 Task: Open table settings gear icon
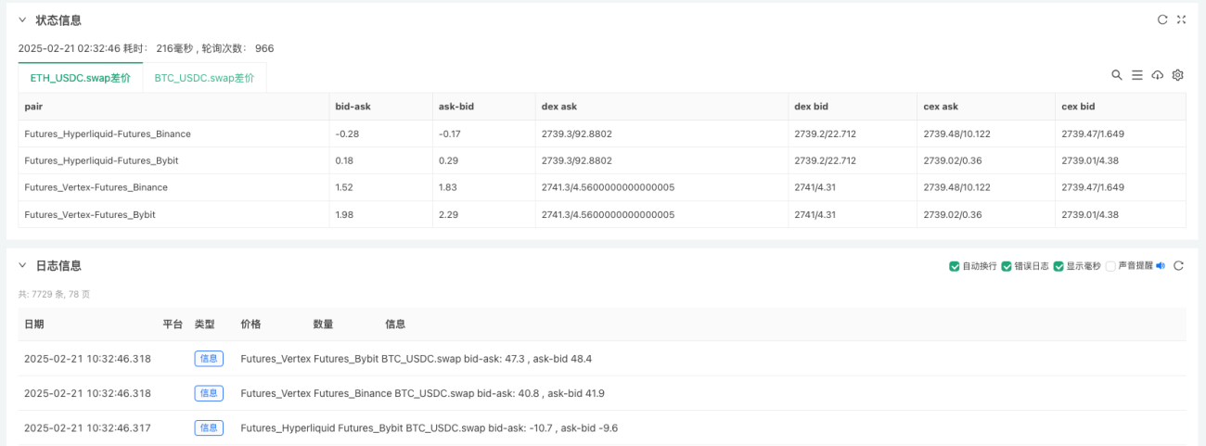click(x=1177, y=75)
